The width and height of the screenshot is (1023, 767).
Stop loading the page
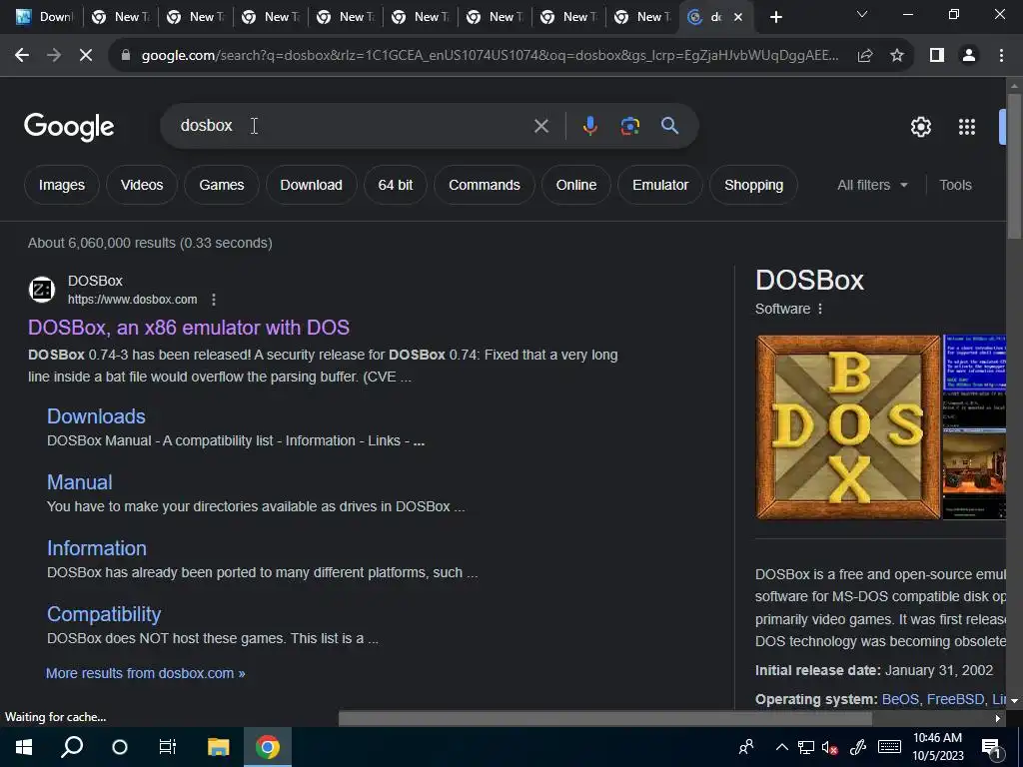point(86,56)
